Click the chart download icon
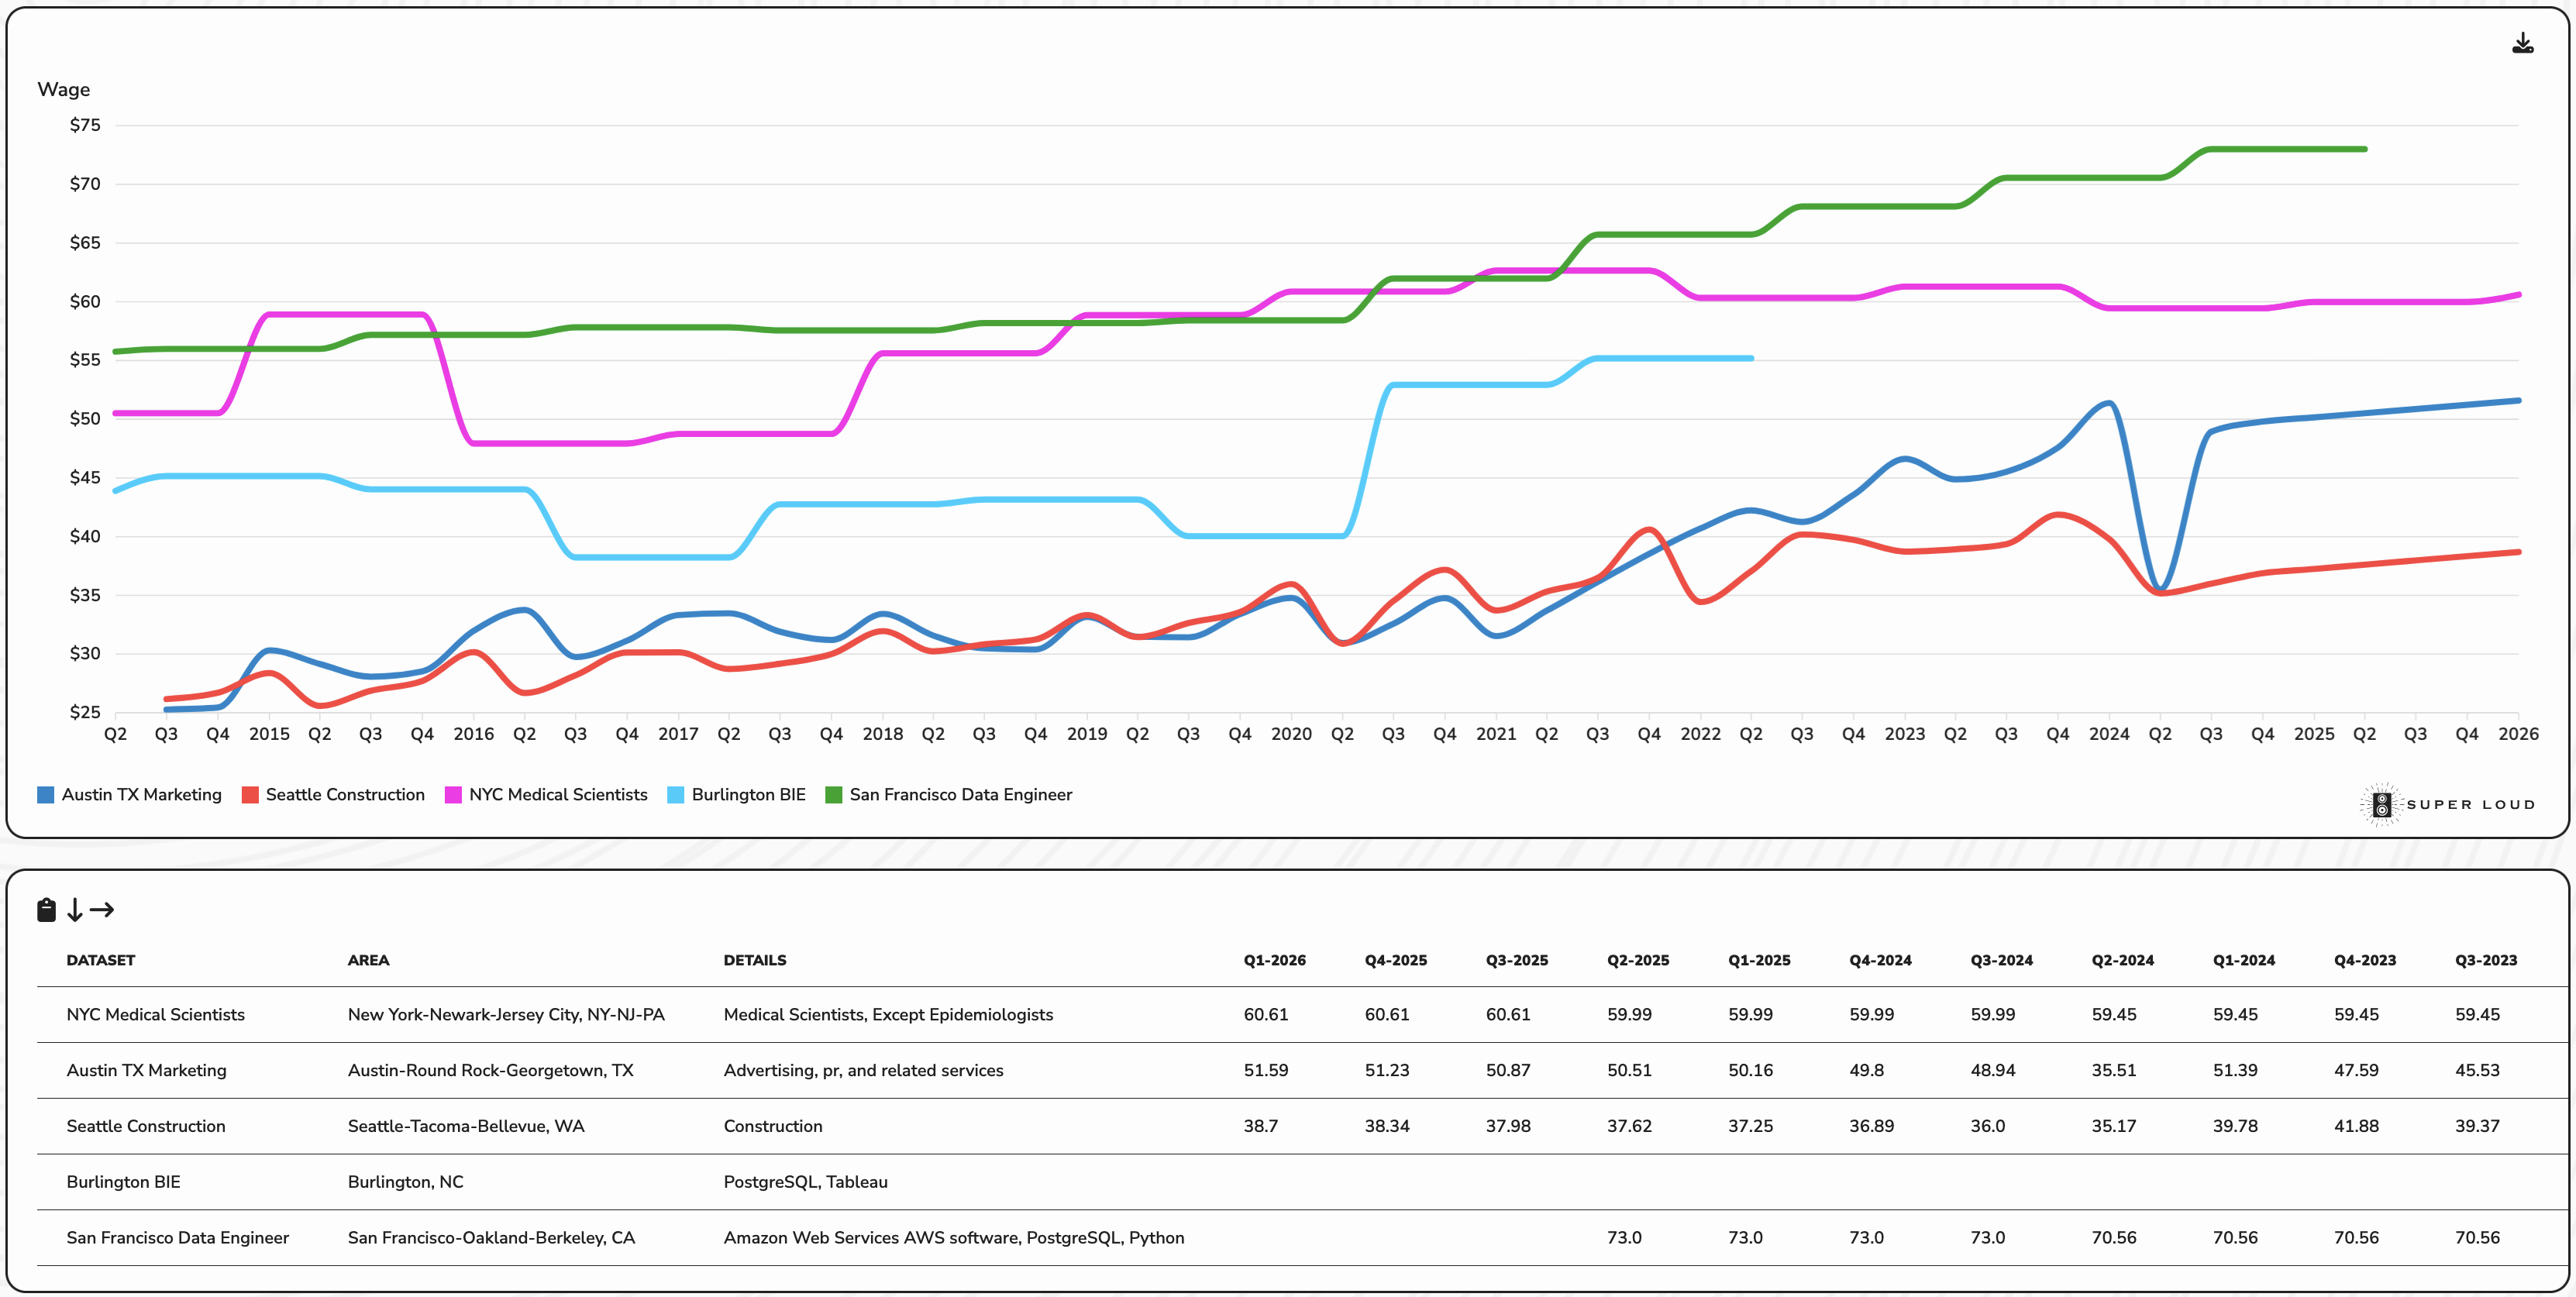This screenshot has height=1297, width=2576. 2522,43
